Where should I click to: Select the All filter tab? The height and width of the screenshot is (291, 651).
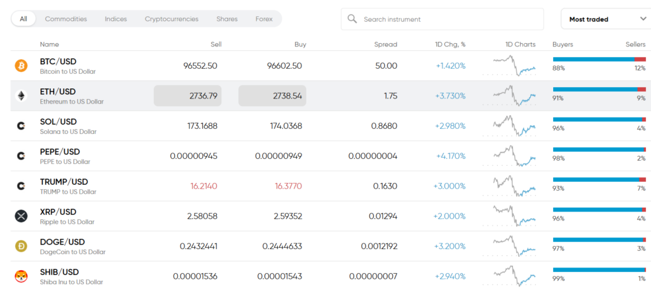tap(24, 19)
